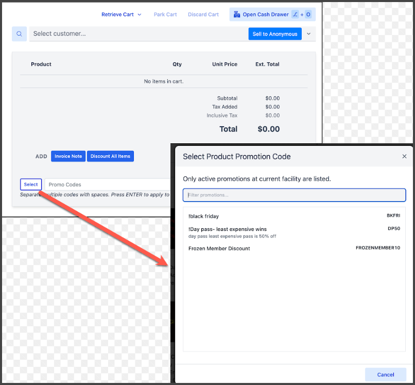Viewport: 415px width, 385px height.
Task: Add an Invoice Note
Action: 68,156
